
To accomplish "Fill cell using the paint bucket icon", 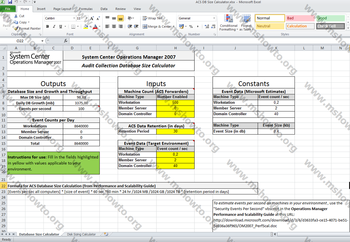I will click(86, 27).
